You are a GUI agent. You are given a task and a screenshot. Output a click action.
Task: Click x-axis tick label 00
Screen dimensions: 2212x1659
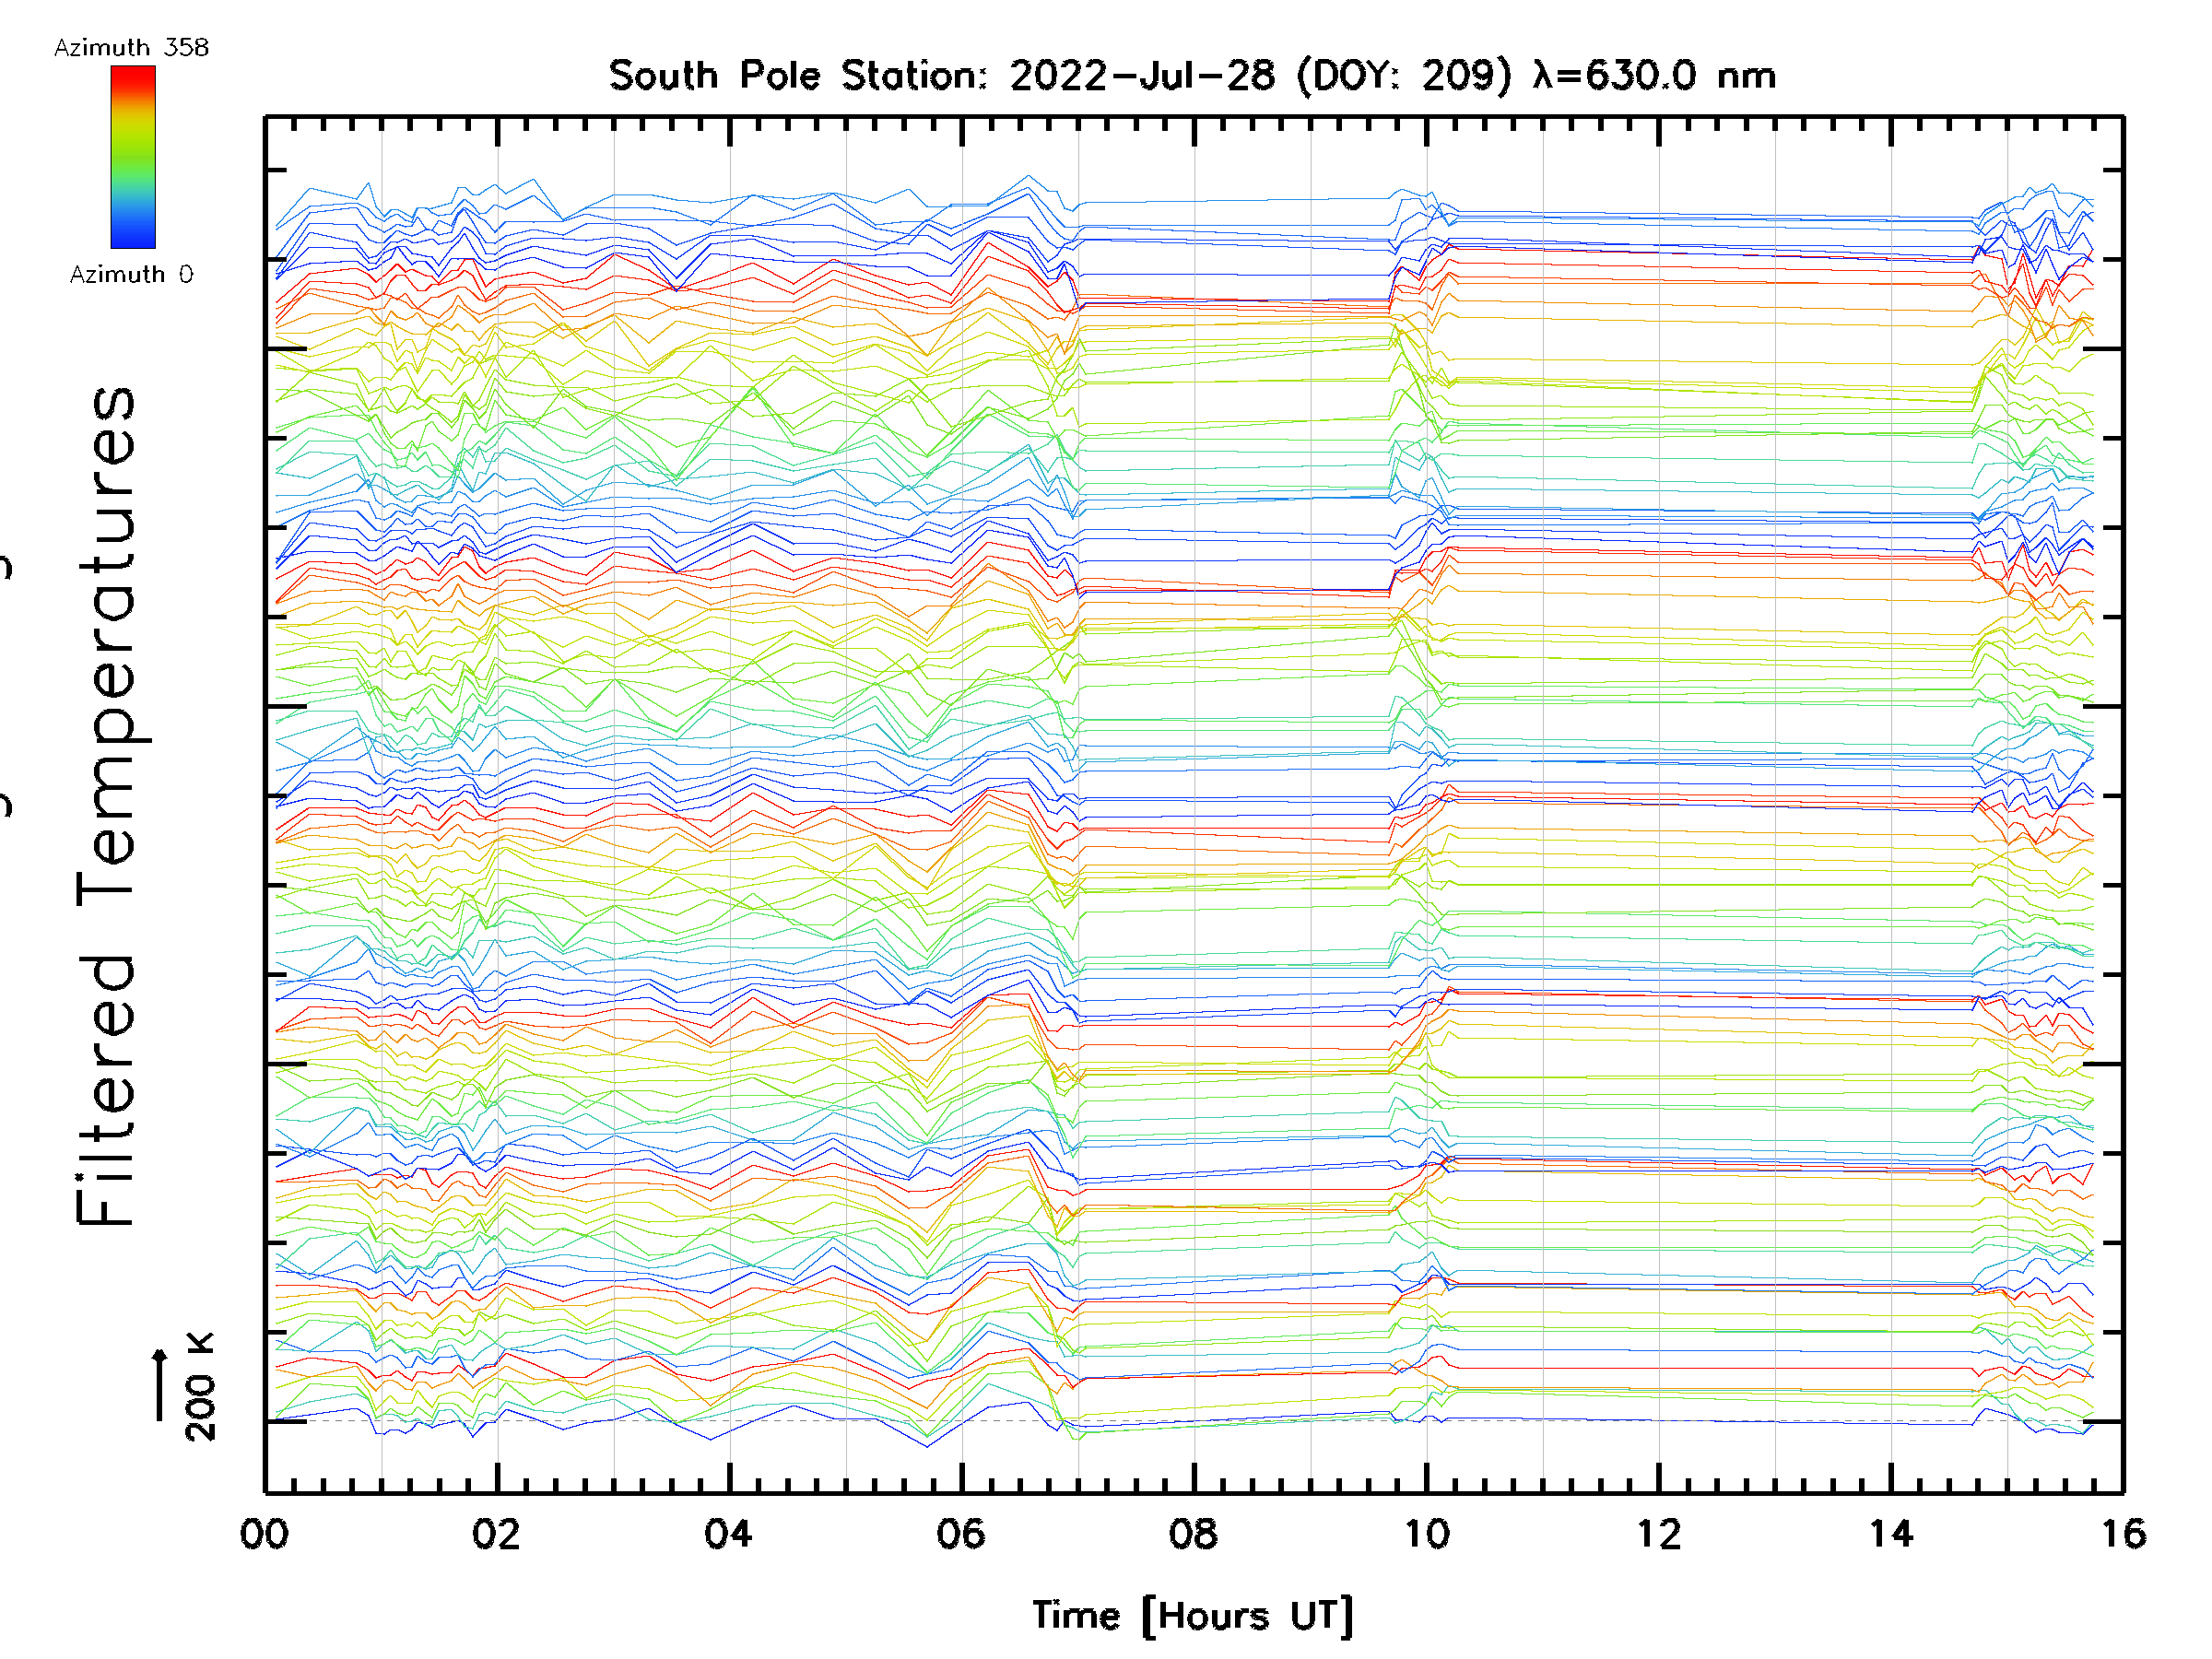coord(264,1534)
